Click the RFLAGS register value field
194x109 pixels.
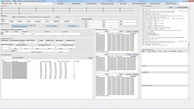point(28,13)
